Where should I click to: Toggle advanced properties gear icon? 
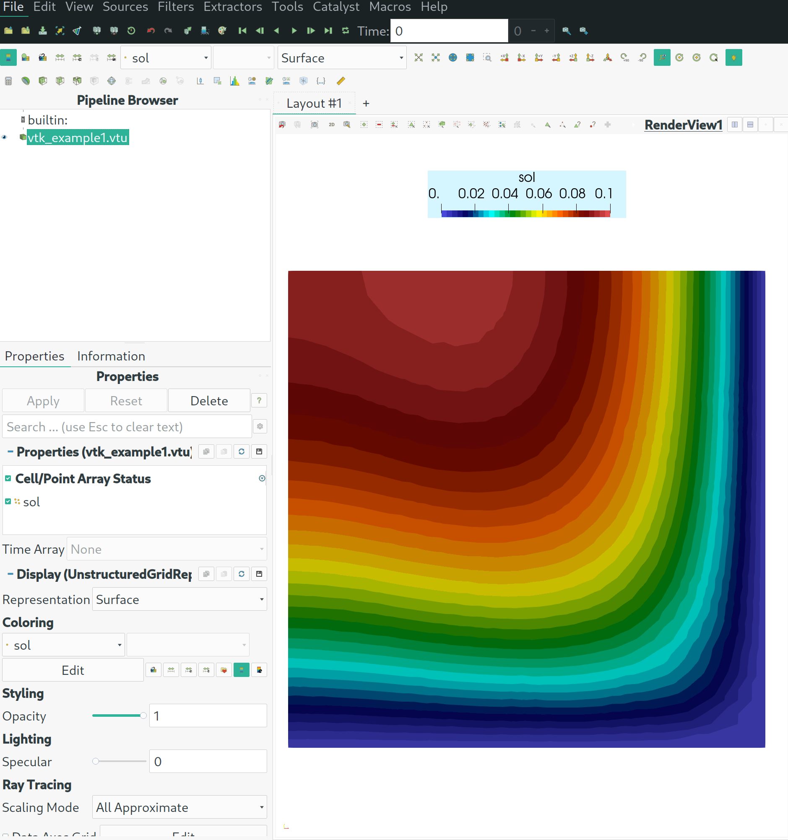pos(260,427)
